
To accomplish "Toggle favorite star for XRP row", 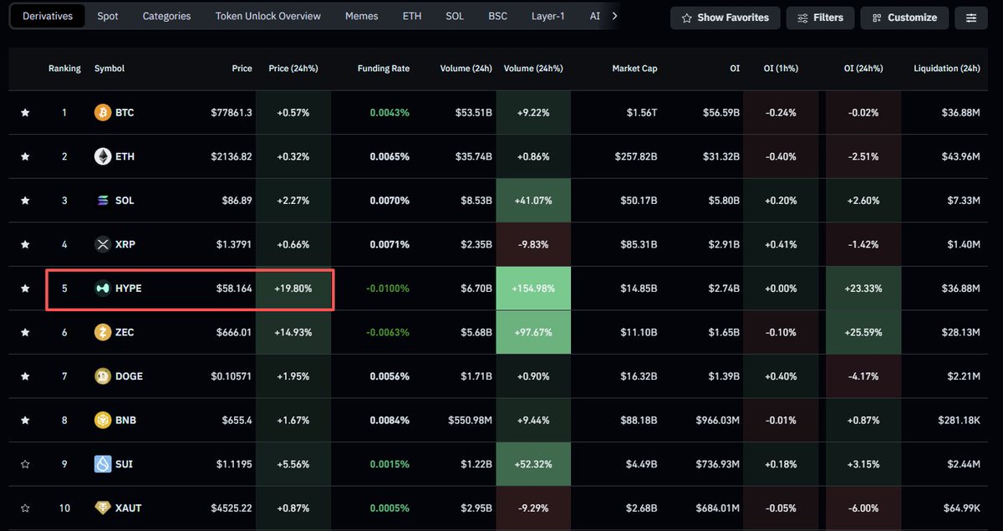I will click(x=25, y=244).
